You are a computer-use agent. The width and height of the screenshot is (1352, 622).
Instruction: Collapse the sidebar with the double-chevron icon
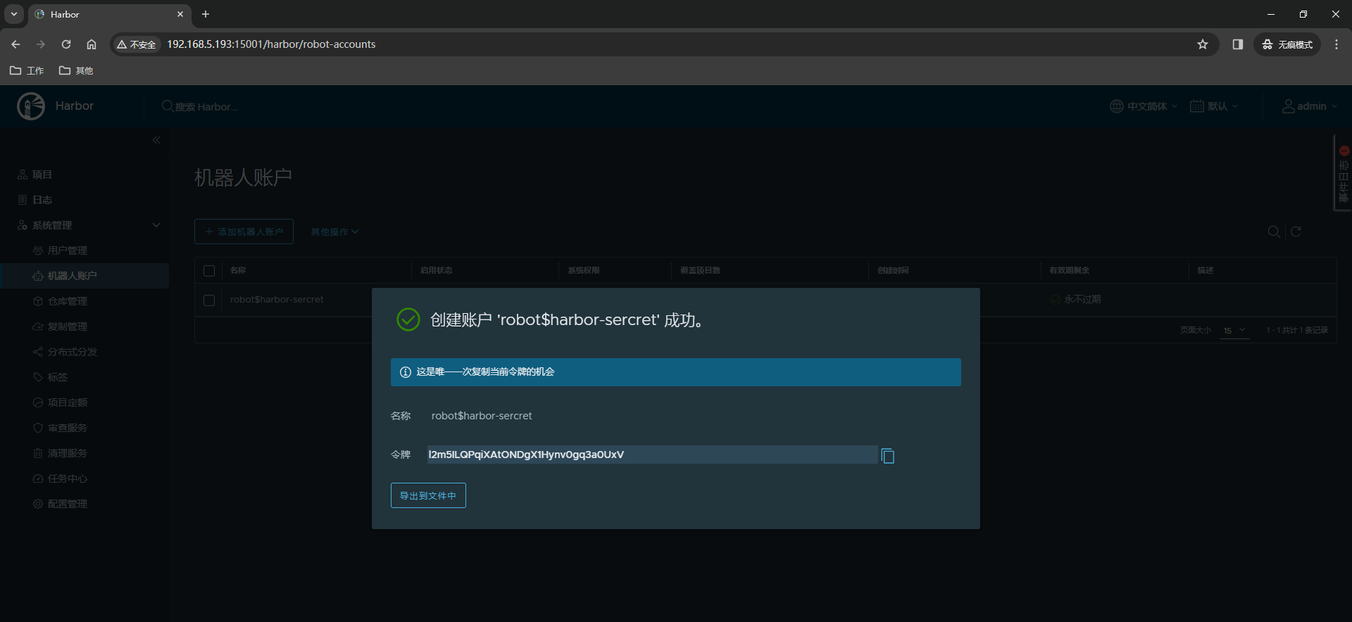[x=156, y=140]
